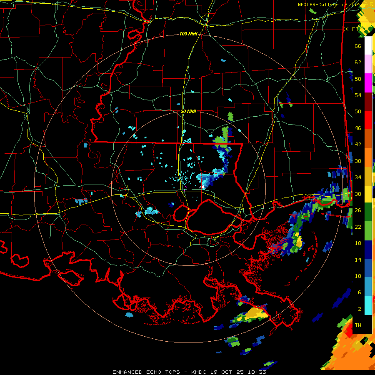Click the legend value 62
375x375 pixels.
[358, 62]
